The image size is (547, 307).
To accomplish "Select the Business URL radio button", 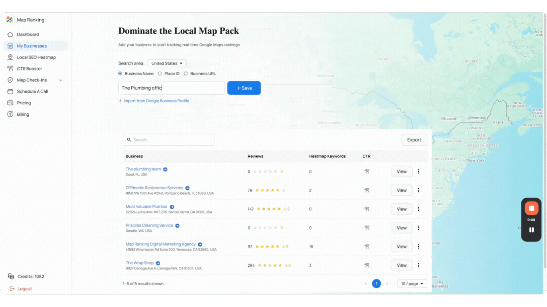I will (x=186, y=73).
